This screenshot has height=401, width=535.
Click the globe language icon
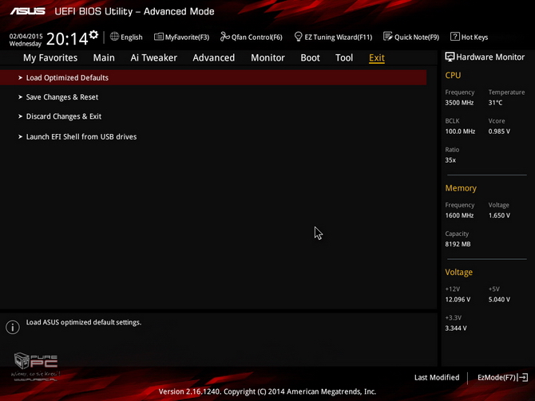pos(115,37)
